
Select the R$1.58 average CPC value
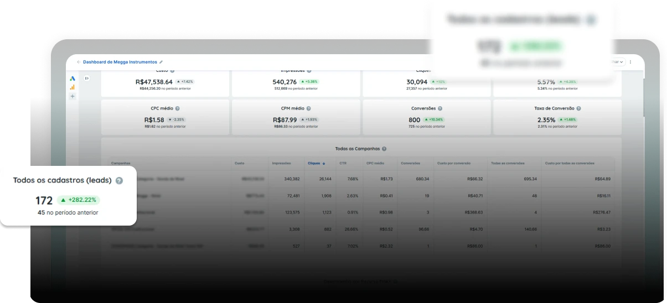pos(154,120)
